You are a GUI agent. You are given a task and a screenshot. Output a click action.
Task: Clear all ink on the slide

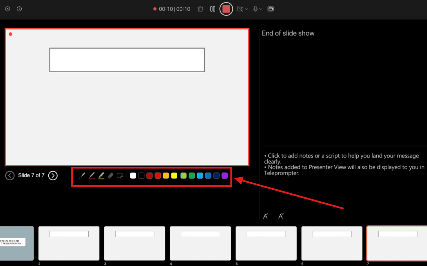coord(120,176)
